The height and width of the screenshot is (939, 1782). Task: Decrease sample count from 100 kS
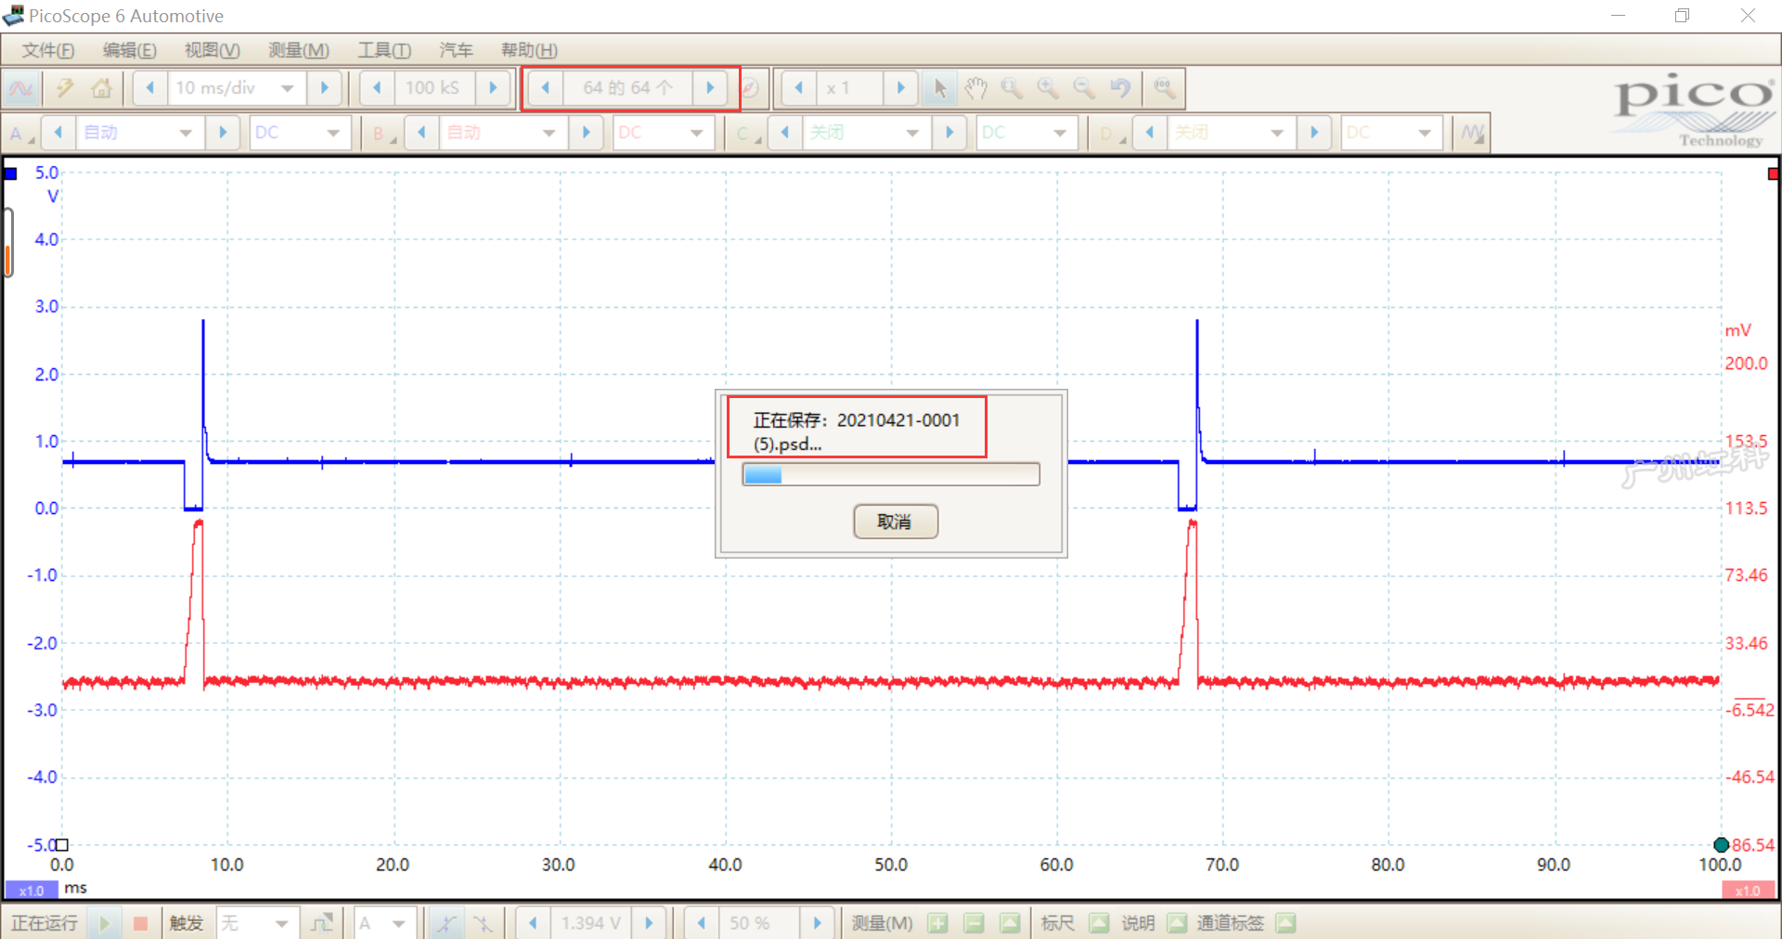pos(377,88)
